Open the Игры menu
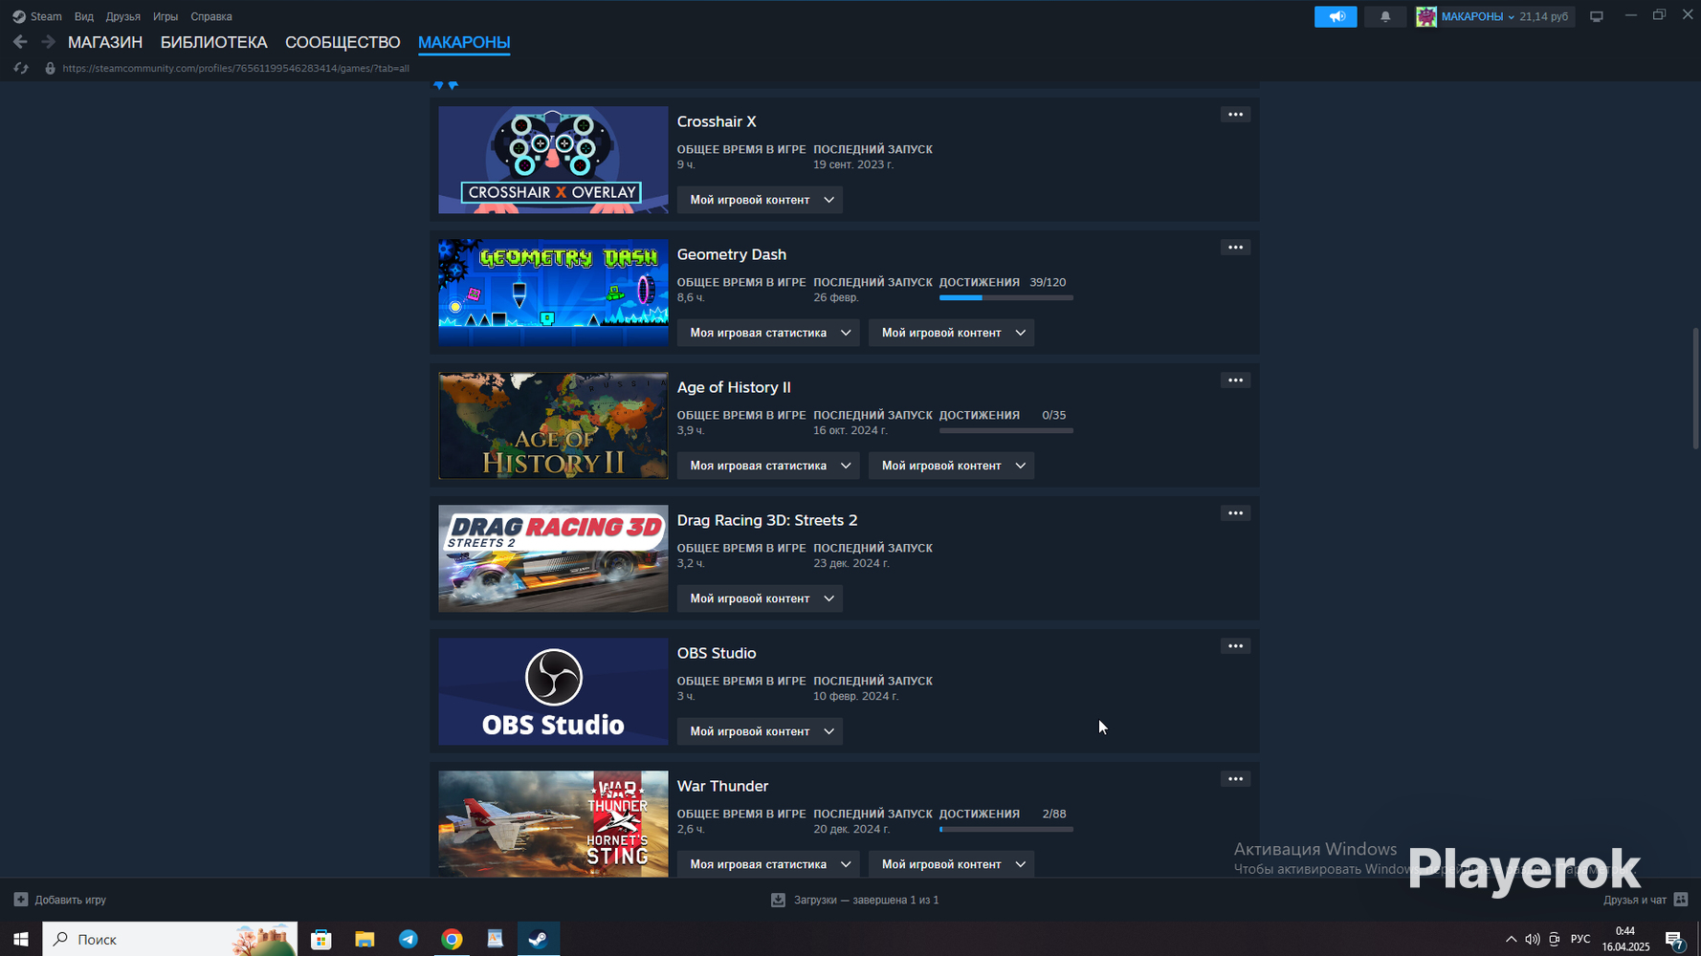The width and height of the screenshot is (1701, 956). (x=166, y=16)
